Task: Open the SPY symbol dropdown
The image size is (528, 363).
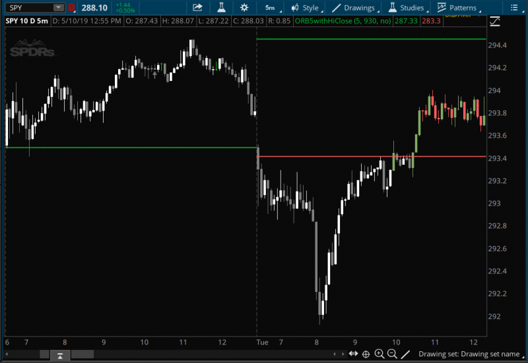Action: coord(58,8)
